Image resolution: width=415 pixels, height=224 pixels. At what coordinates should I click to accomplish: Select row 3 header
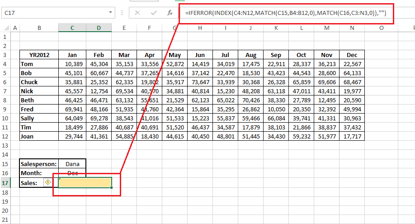click(x=5, y=55)
